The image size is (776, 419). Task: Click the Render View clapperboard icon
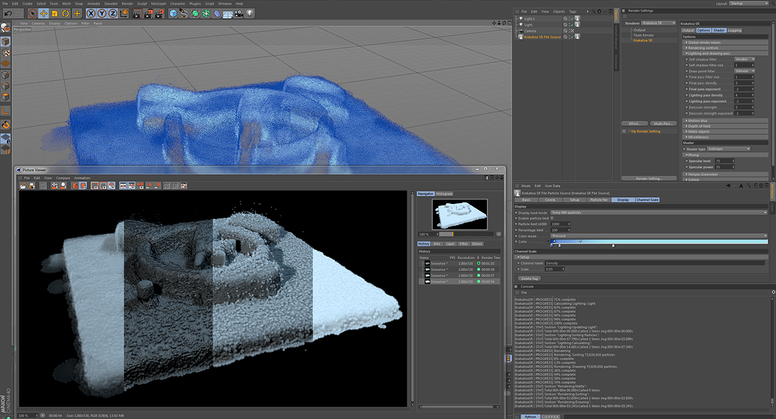[137, 13]
